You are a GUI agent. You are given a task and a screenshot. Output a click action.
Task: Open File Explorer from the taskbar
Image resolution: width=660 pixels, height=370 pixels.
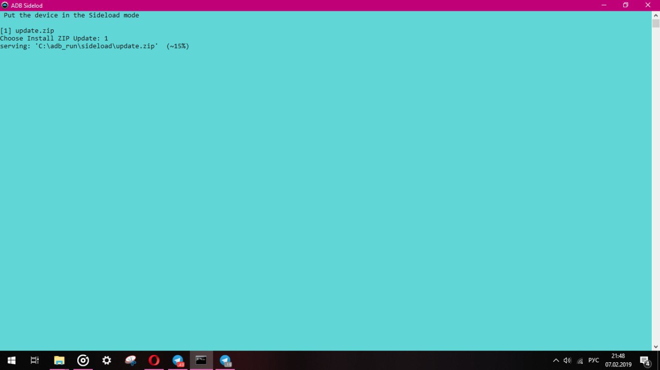(x=59, y=360)
